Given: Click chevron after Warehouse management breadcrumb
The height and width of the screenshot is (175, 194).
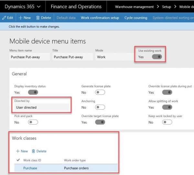Looking at the screenshot, I should point(158,6).
